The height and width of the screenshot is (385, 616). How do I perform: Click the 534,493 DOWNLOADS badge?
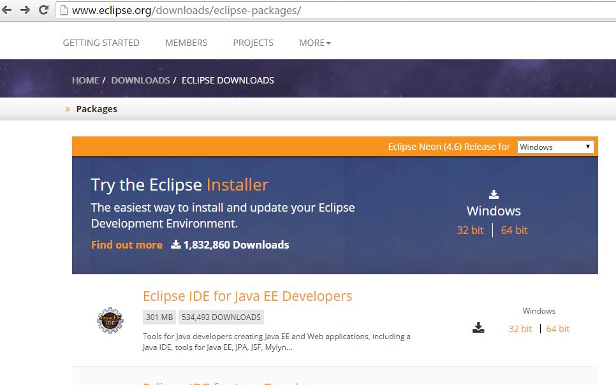point(221,317)
